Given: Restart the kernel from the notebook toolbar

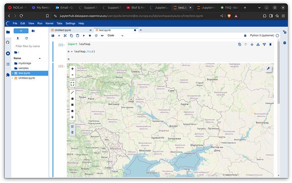Looking at the screenshot, I should (x=96, y=36).
